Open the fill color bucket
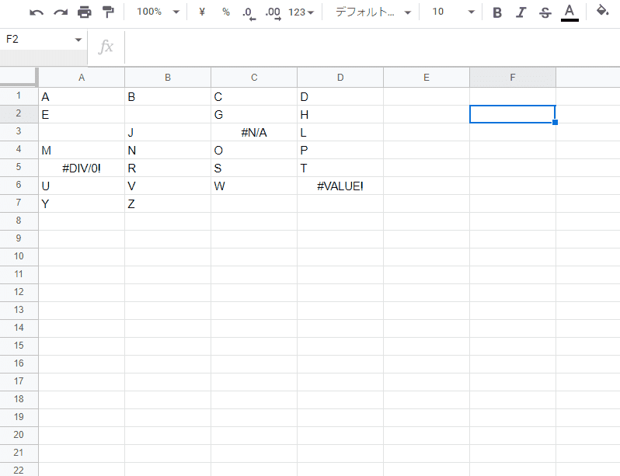 click(602, 10)
